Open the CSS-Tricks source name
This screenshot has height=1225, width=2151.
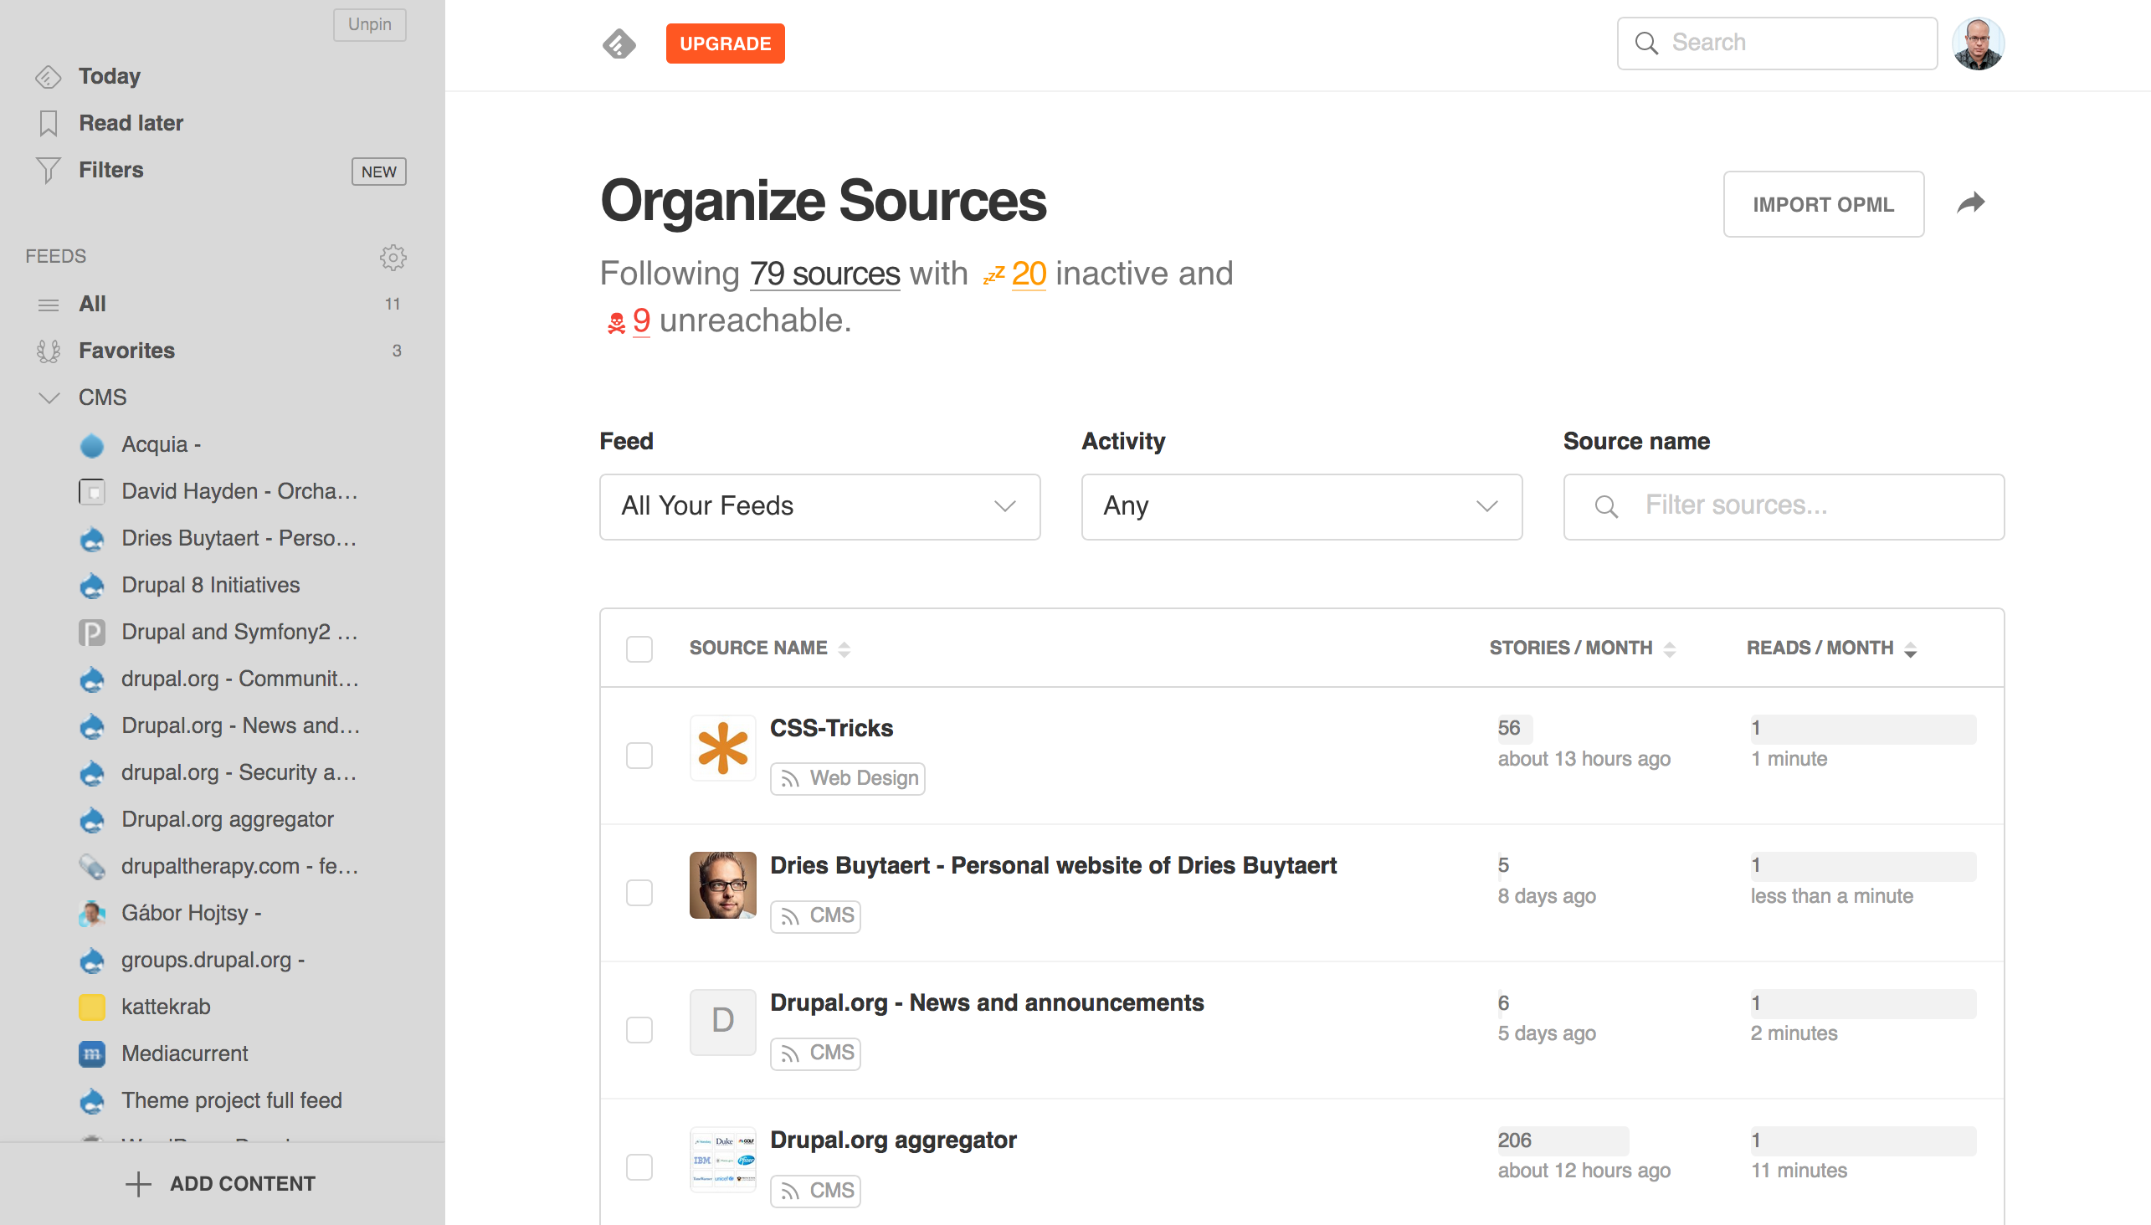831,729
